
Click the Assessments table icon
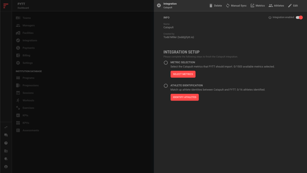point(18,131)
